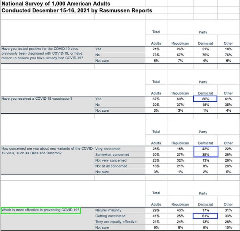Screen dimensions: 240x231
Task: Select the 73% total adults 'No' cell
Action: (156, 55)
